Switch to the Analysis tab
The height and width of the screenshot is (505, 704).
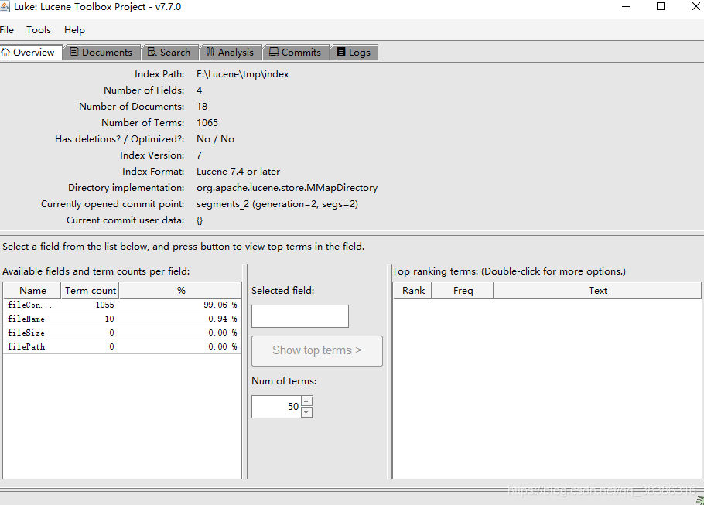pos(231,53)
